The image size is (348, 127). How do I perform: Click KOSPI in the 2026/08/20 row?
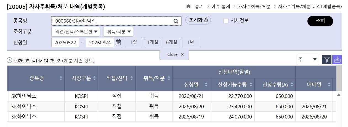click(81, 106)
